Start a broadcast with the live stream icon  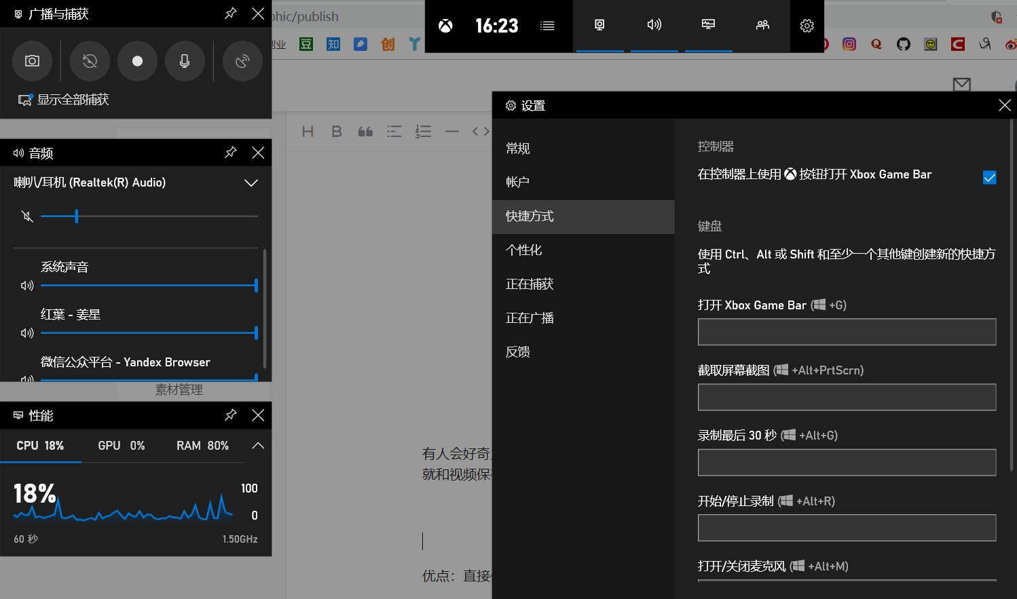point(242,61)
